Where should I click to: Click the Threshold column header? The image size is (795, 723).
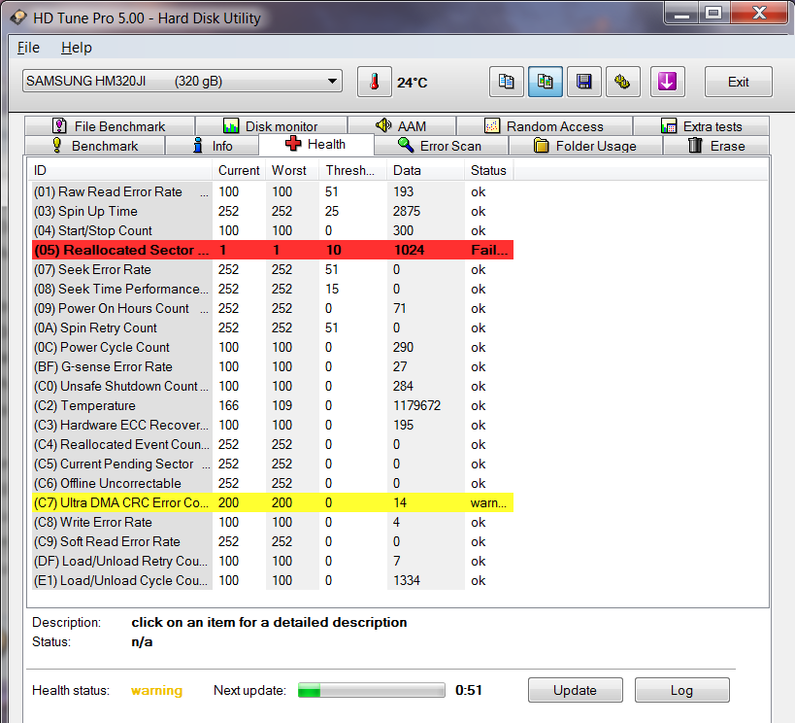coord(351,170)
